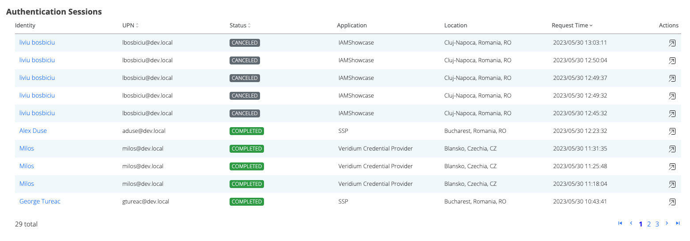Open Alex Duse identity link

[33, 131]
